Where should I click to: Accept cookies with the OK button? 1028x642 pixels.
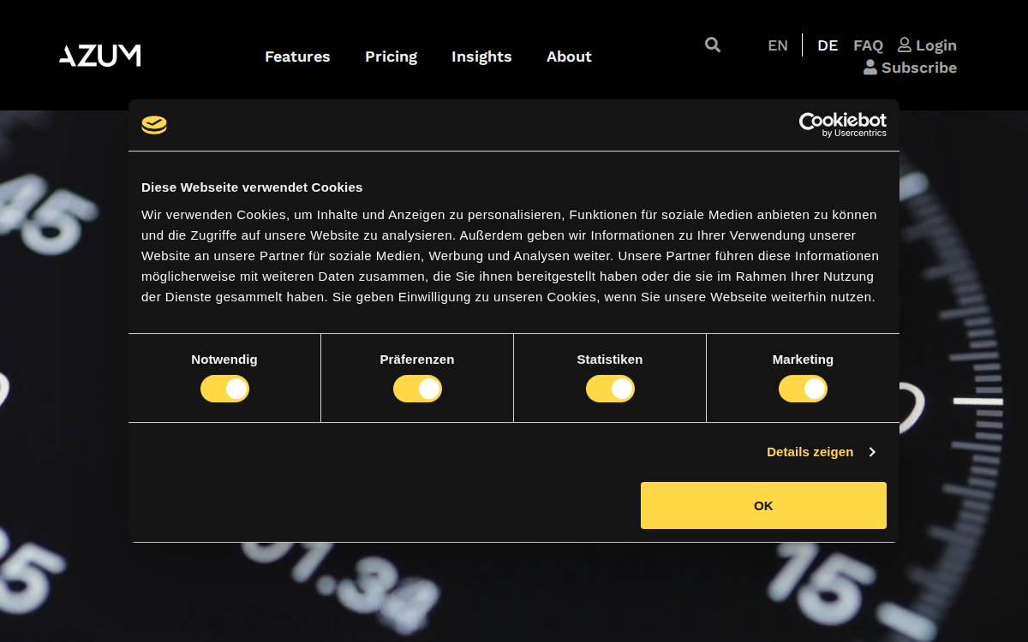click(763, 505)
